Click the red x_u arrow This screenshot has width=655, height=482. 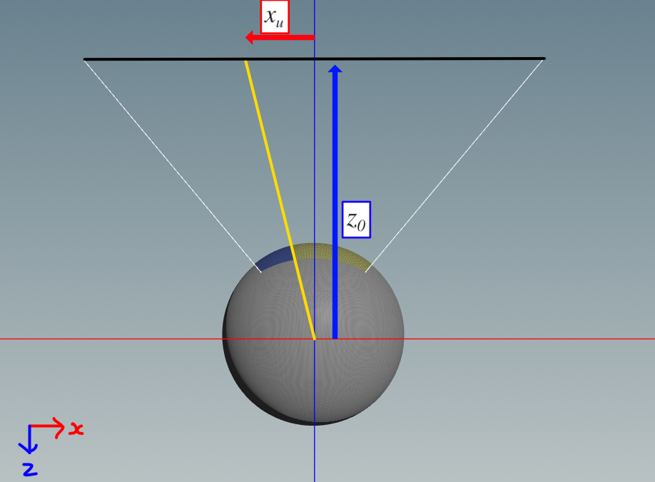(x=280, y=37)
